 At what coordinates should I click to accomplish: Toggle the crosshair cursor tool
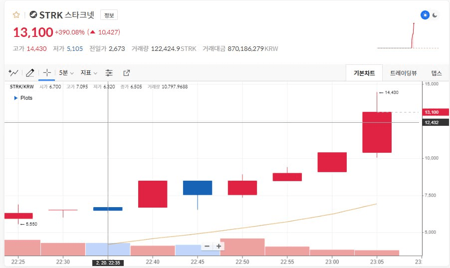47,72
